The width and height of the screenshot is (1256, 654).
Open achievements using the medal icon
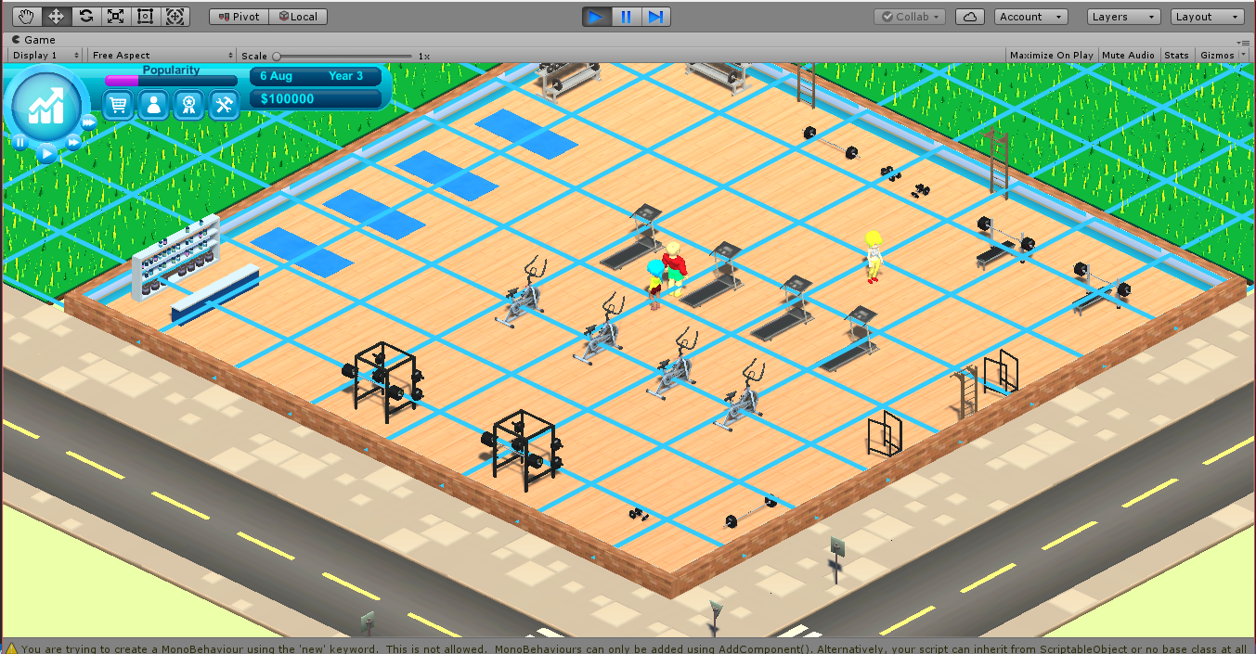pyautogui.click(x=188, y=105)
